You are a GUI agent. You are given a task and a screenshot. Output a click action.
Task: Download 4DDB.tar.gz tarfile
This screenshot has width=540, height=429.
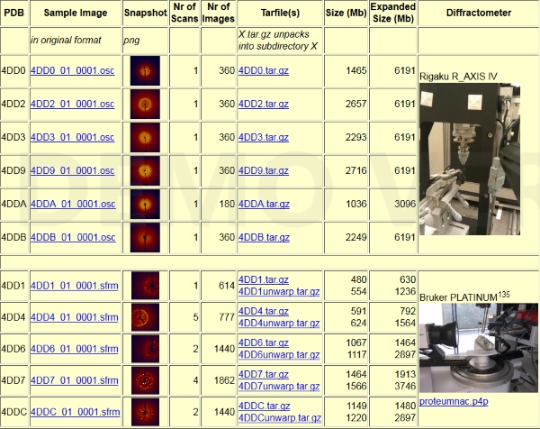click(x=264, y=238)
